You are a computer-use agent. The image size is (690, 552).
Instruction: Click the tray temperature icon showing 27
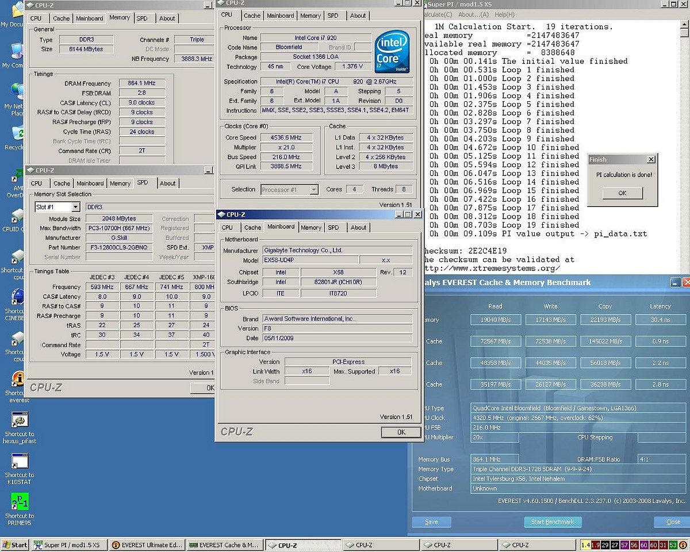[x=615, y=545]
